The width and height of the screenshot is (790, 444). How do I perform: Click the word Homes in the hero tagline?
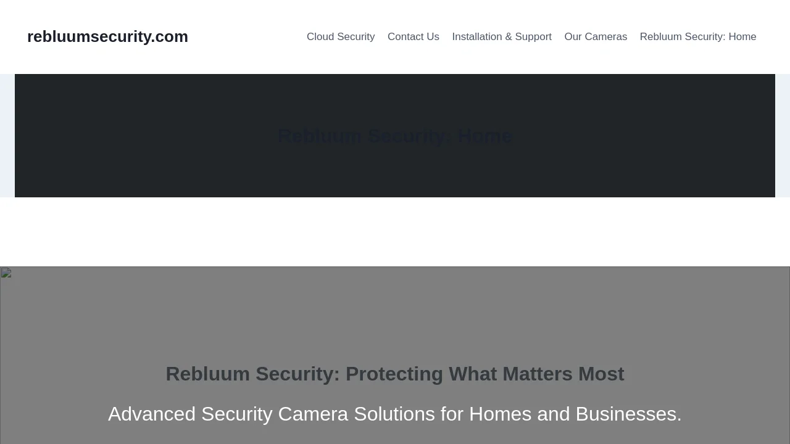coord(500,414)
